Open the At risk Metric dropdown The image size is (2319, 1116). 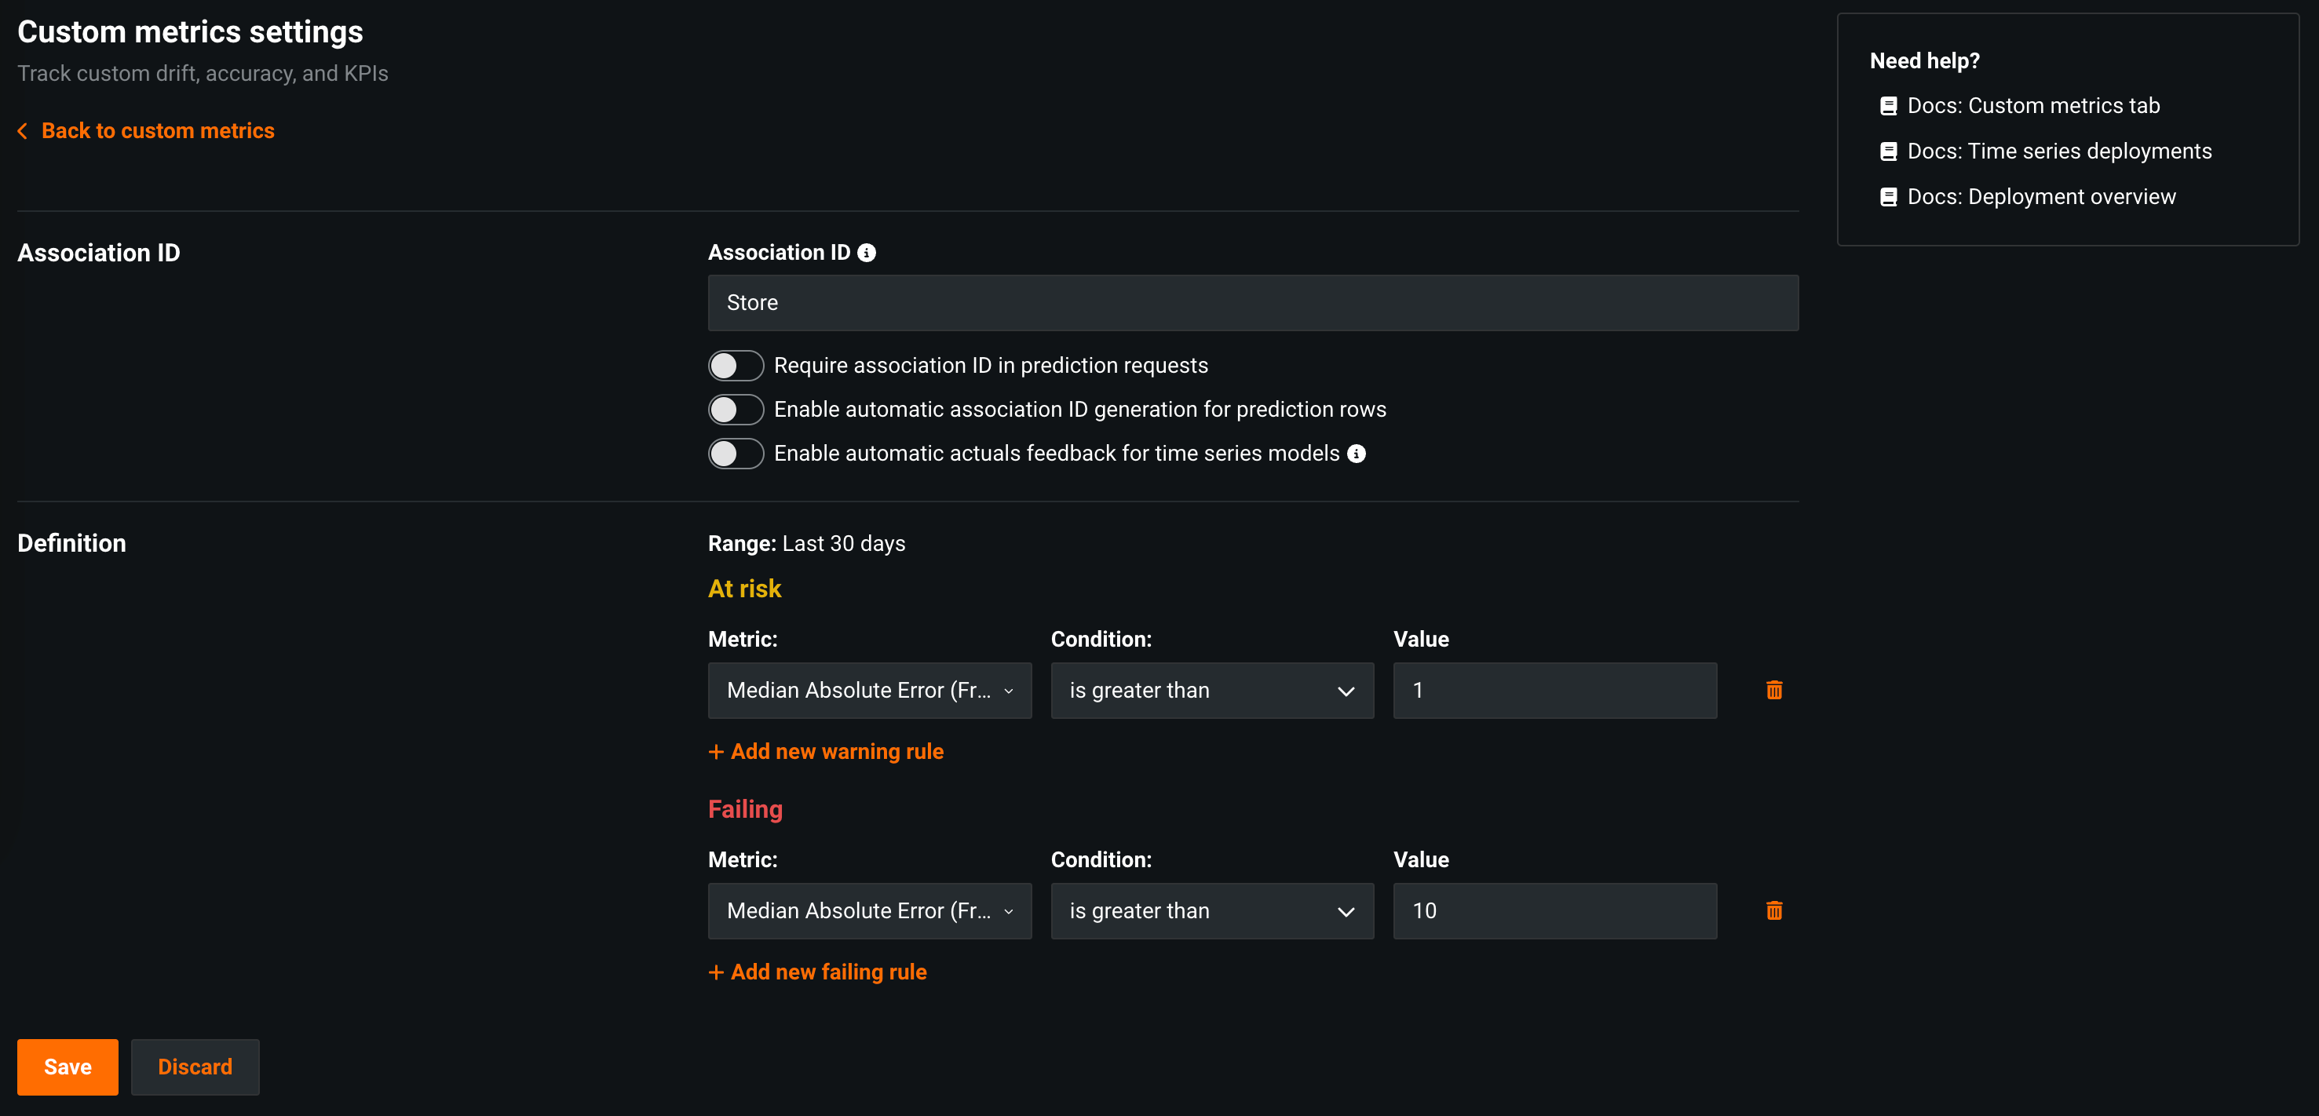869,691
